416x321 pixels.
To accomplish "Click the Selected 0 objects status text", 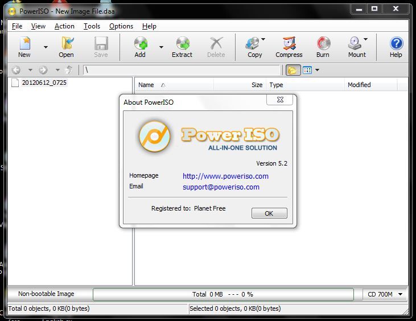I will 235,308.
